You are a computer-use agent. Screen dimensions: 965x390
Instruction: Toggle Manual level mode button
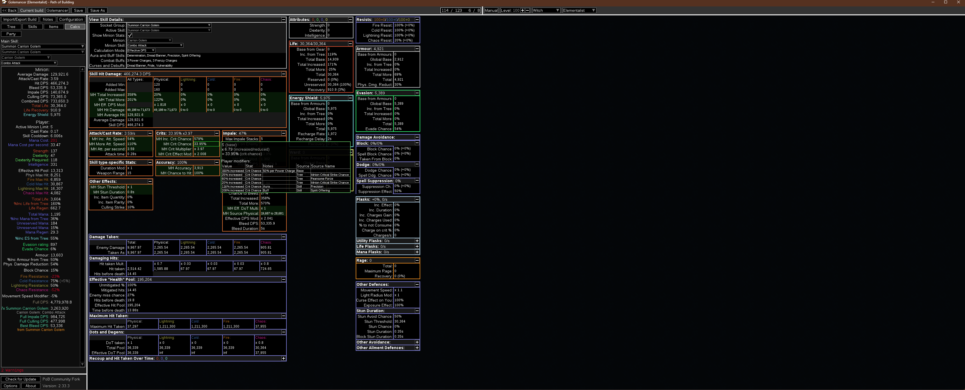(491, 10)
